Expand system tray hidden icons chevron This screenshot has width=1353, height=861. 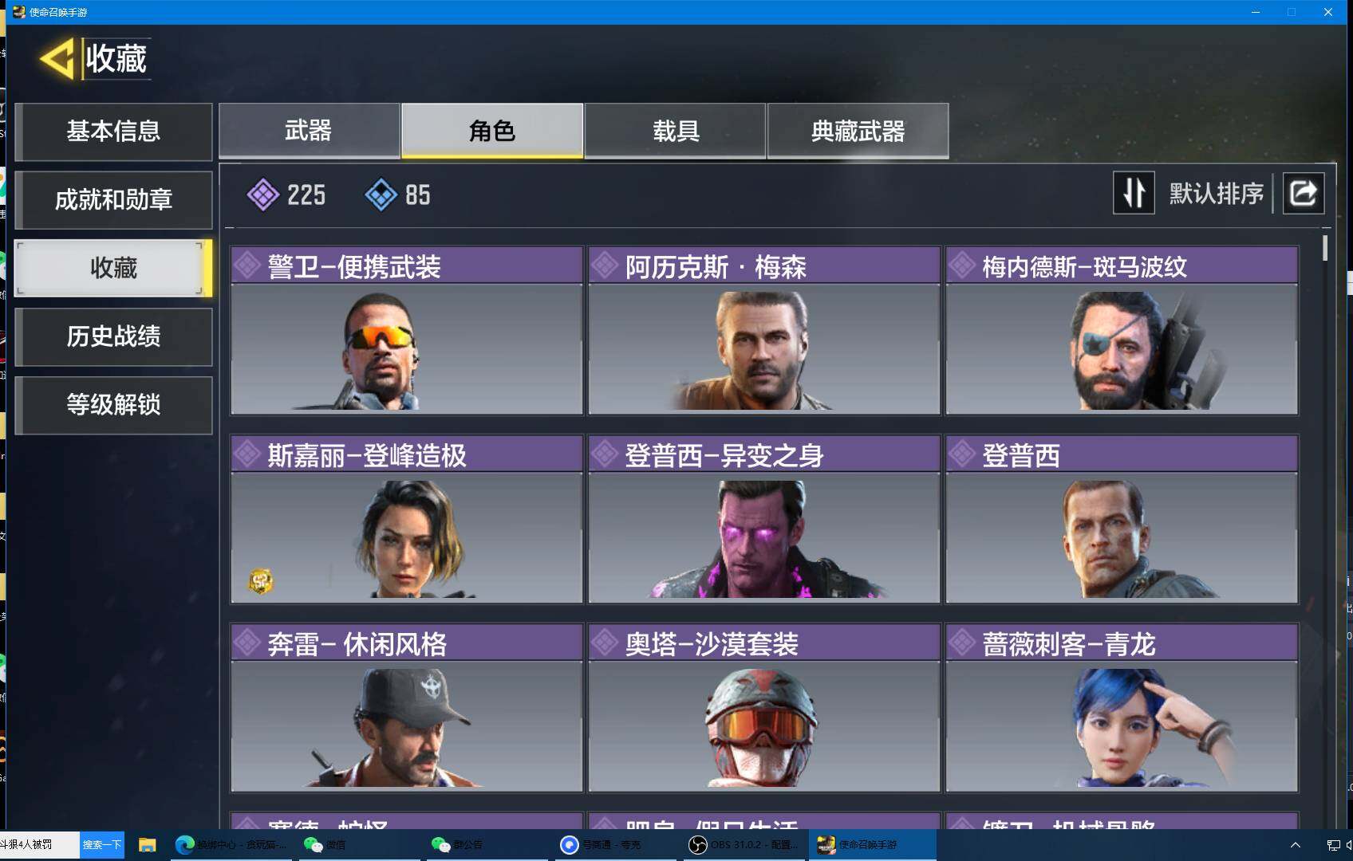(1296, 845)
